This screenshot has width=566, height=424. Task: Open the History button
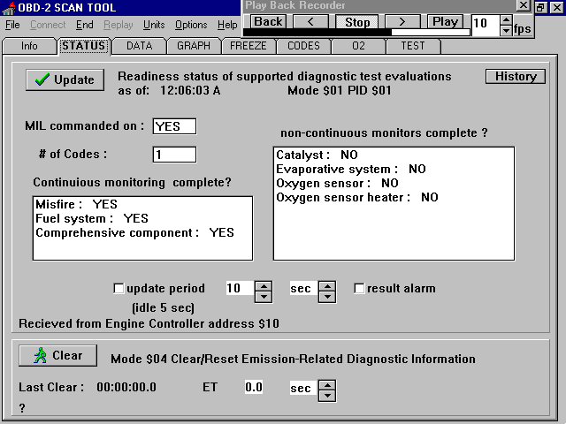pyautogui.click(x=515, y=76)
